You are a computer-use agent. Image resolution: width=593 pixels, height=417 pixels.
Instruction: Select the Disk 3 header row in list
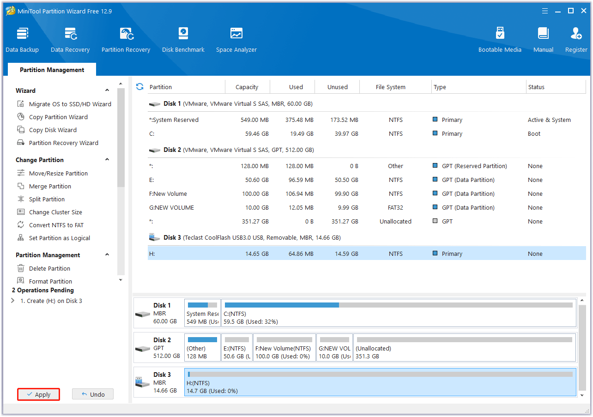pos(367,238)
